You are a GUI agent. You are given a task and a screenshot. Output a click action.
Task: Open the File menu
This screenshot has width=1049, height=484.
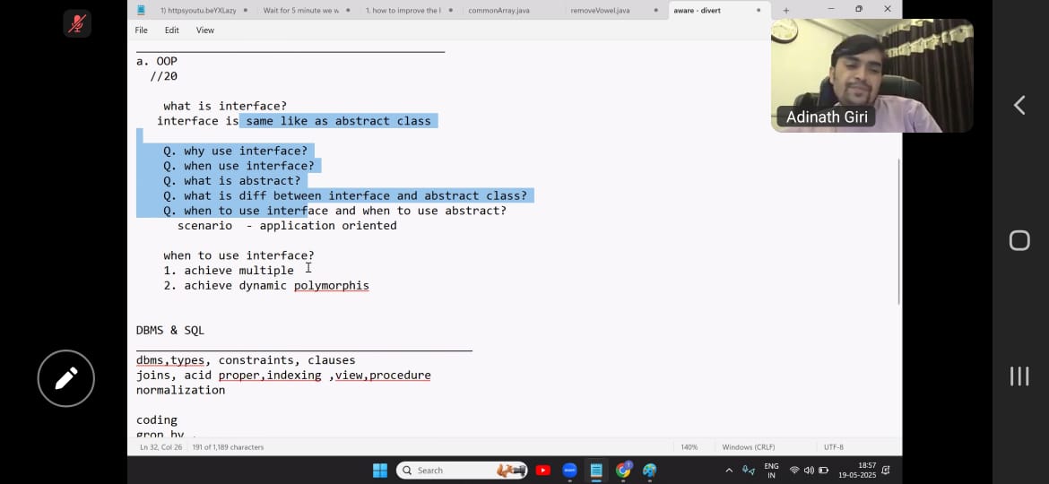[x=142, y=30]
